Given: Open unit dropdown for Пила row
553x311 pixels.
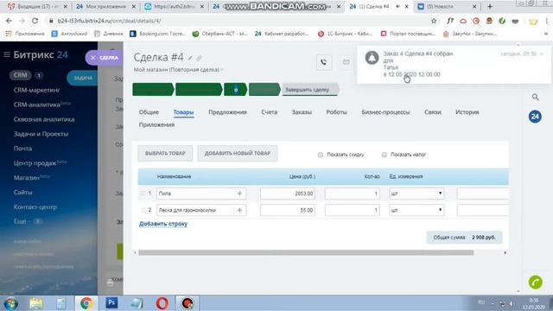Looking at the screenshot, I should click(416, 194).
